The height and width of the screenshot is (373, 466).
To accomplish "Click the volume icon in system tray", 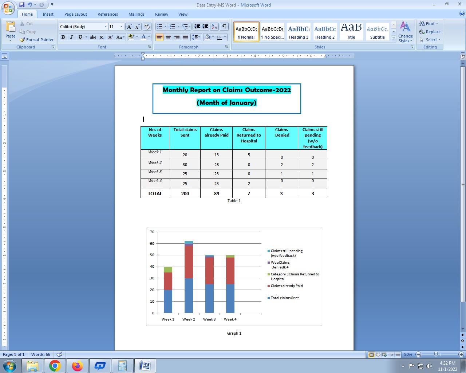I will point(429,366).
